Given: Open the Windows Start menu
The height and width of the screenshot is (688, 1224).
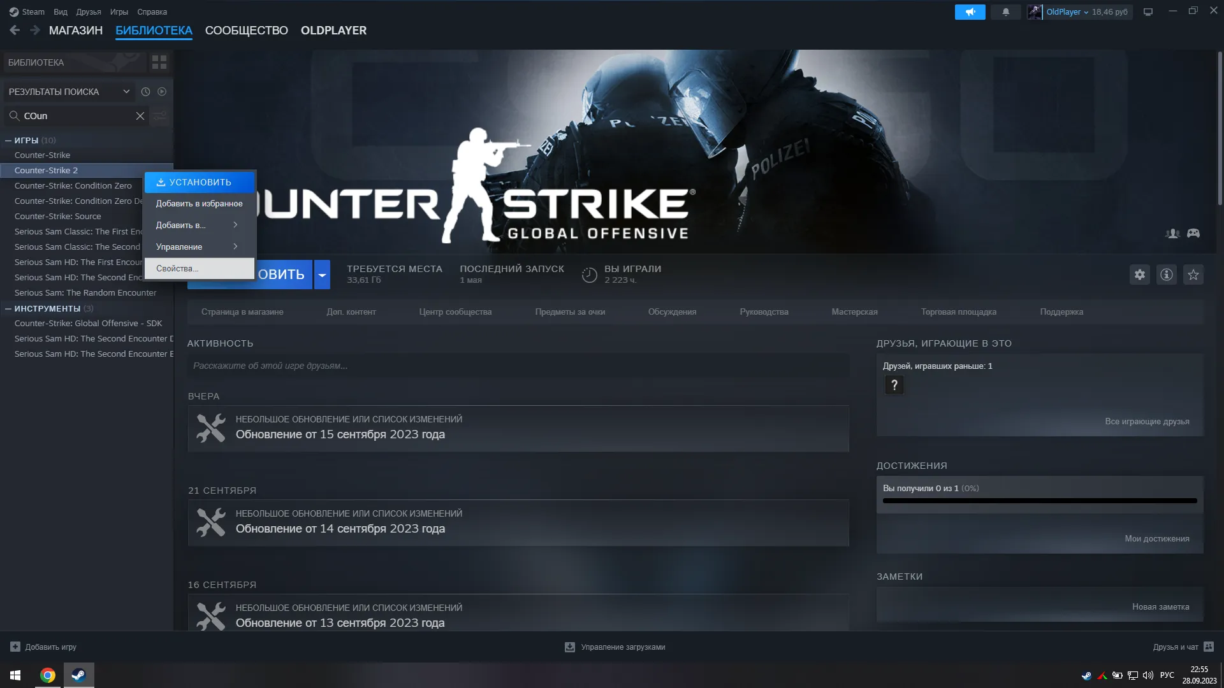Looking at the screenshot, I should coord(15,675).
